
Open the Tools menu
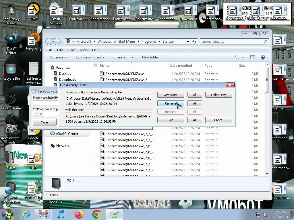click(83, 50)
